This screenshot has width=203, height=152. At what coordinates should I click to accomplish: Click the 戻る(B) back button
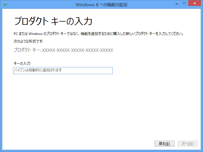click(x=164, y=143)
